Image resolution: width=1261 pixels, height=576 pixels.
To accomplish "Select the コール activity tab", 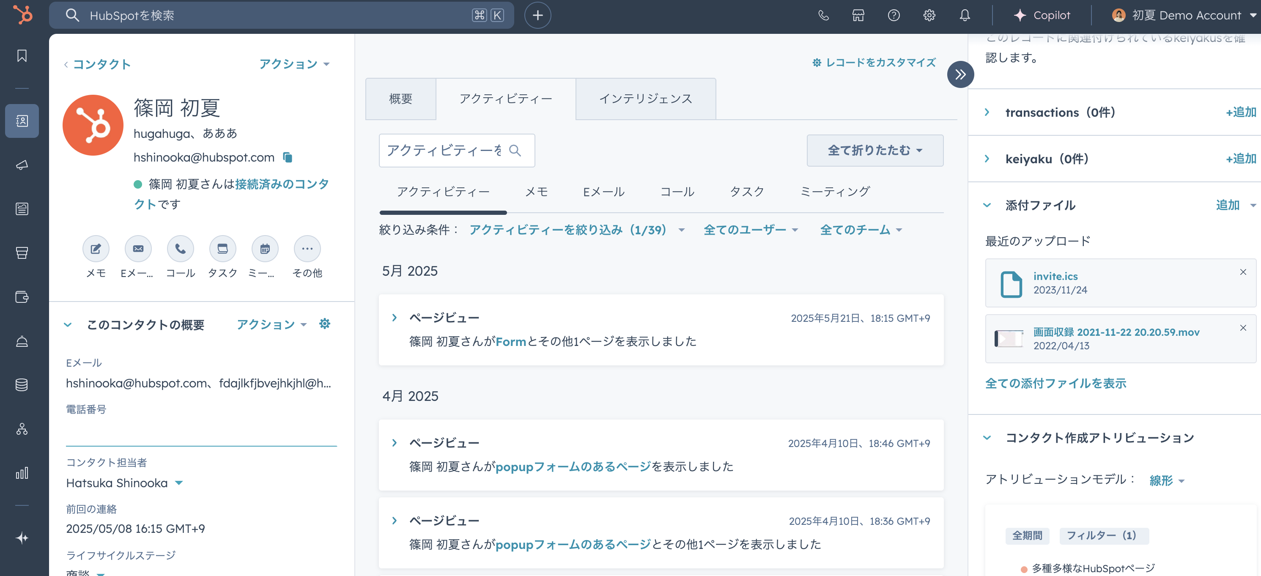I will pos(677,192).
